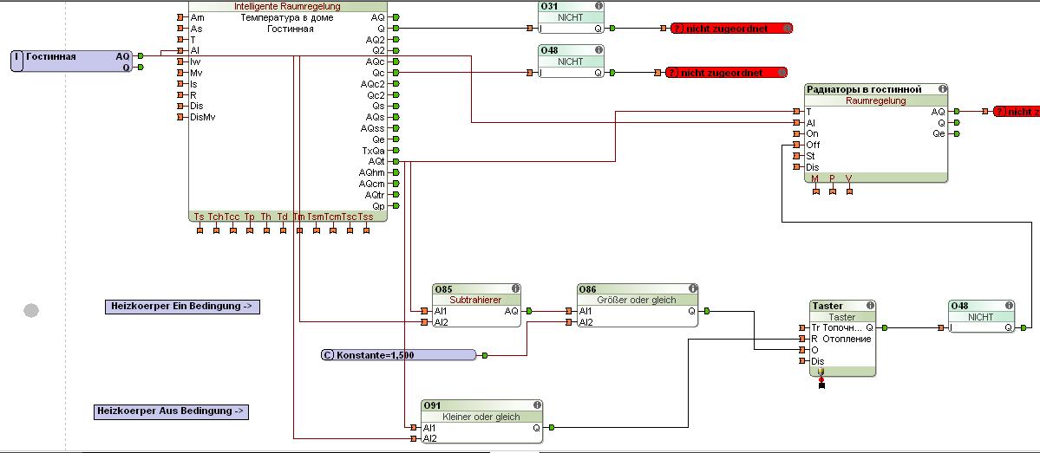Viewport: 1040px width, 453px height.
Task: Open info icon on O91 Kleiner oder gleich
Action: [x=537, y=405]
